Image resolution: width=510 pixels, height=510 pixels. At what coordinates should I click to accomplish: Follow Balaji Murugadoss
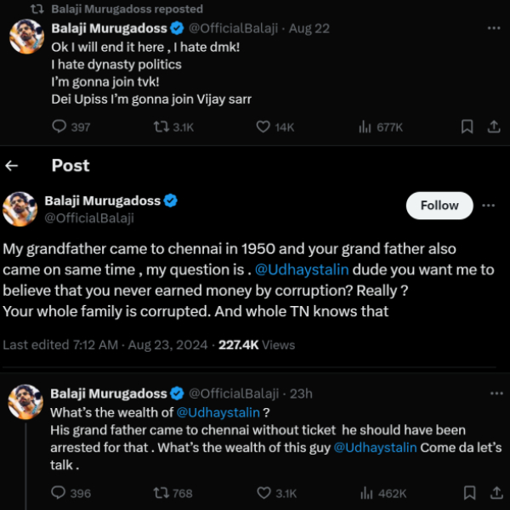point(439,206)
